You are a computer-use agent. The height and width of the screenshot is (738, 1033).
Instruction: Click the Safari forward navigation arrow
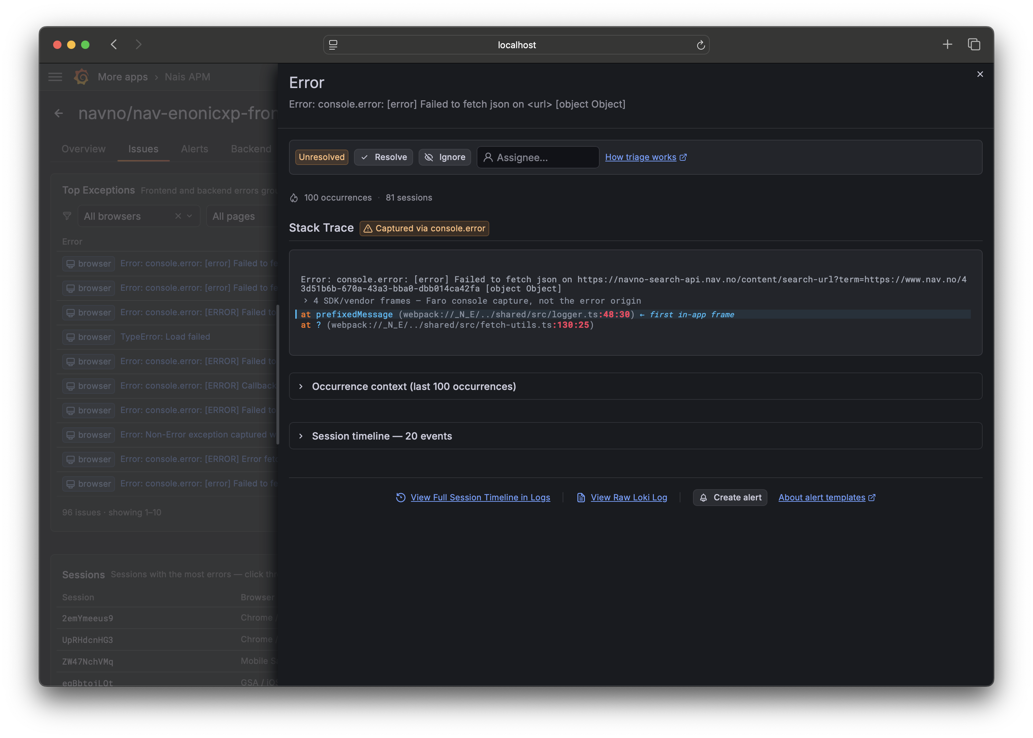click(x=139, y=44)
